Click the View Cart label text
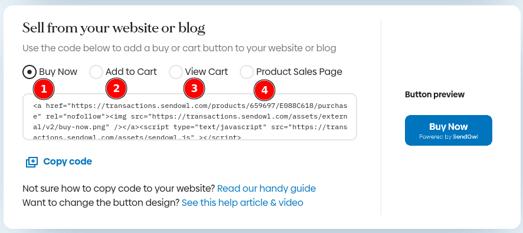 point(207,72)
